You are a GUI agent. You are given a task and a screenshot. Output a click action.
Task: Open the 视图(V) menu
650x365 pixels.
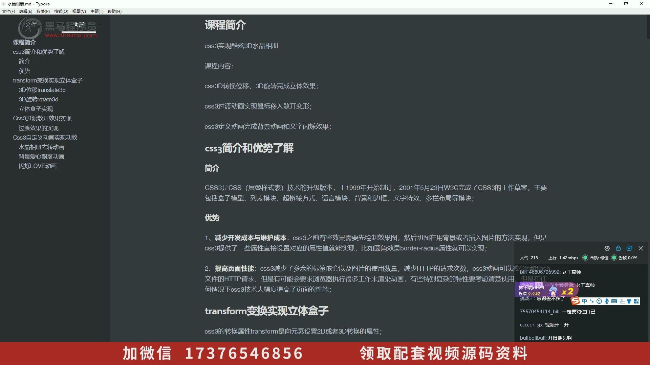[79, 11]
